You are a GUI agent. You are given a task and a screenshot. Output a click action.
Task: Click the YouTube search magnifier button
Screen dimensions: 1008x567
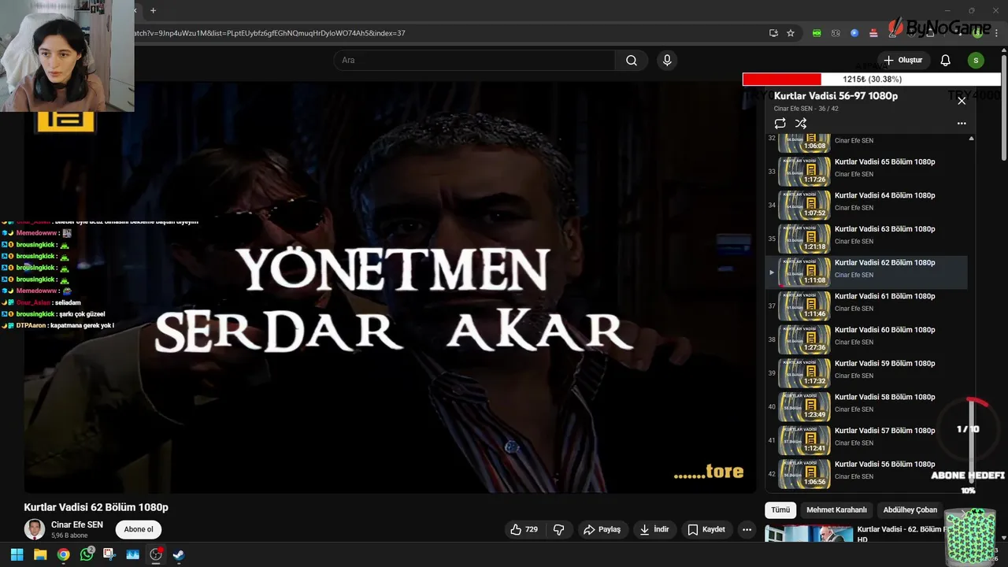(x=632, y=61)
